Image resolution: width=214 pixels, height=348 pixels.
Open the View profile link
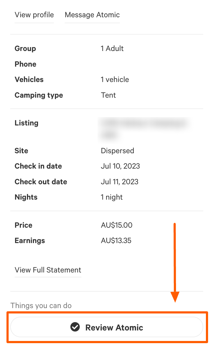pos(34,15)
